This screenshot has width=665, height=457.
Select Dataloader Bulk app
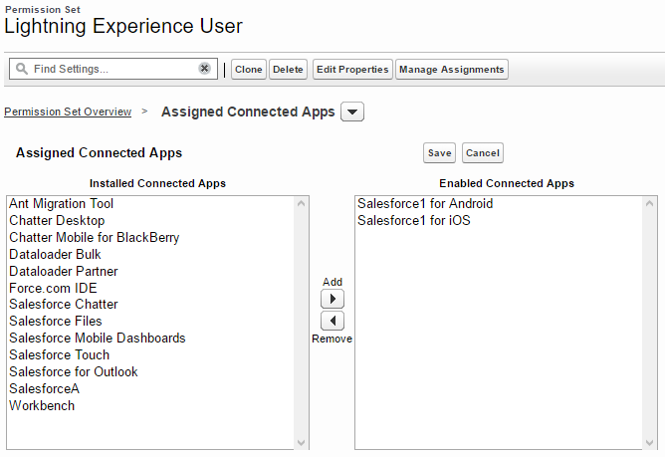tap(55, 254)
